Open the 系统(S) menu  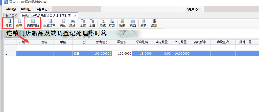[11, 9]
